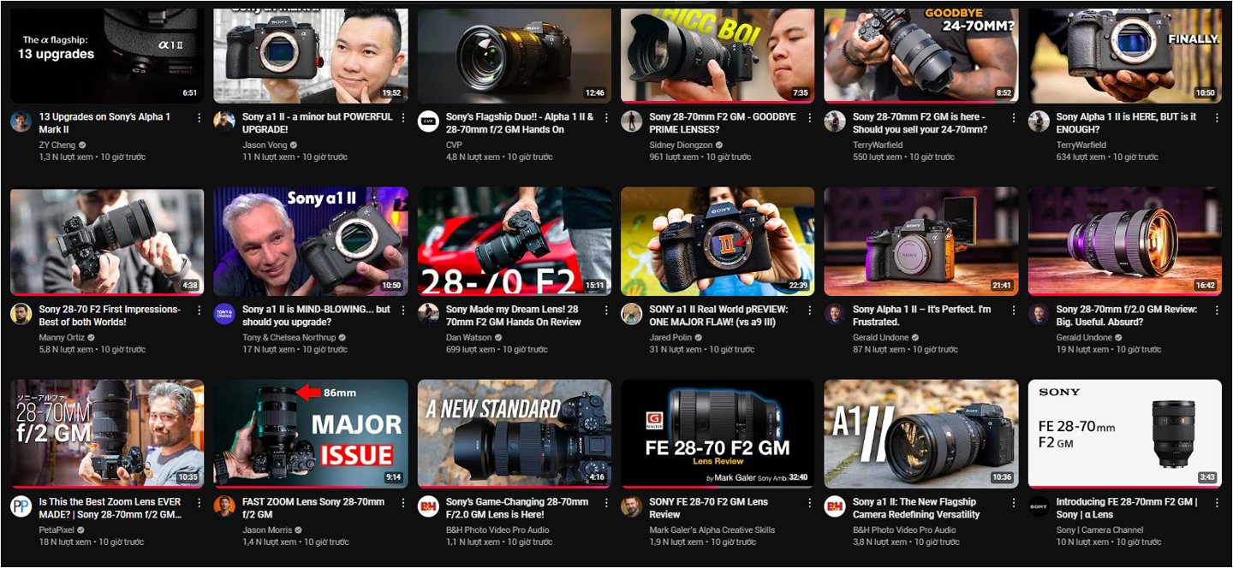The width and height of the screenshot is (1233, 568).
Task: Click the CVP channel avatar
Action: point(428,121)
